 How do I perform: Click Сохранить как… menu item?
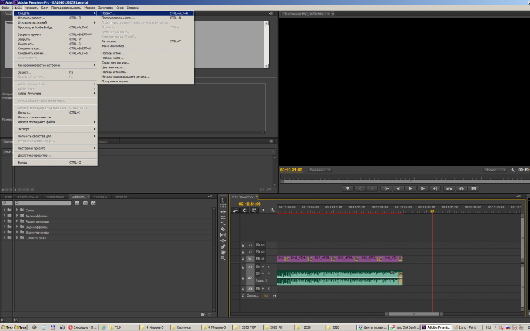pos(55,48)
